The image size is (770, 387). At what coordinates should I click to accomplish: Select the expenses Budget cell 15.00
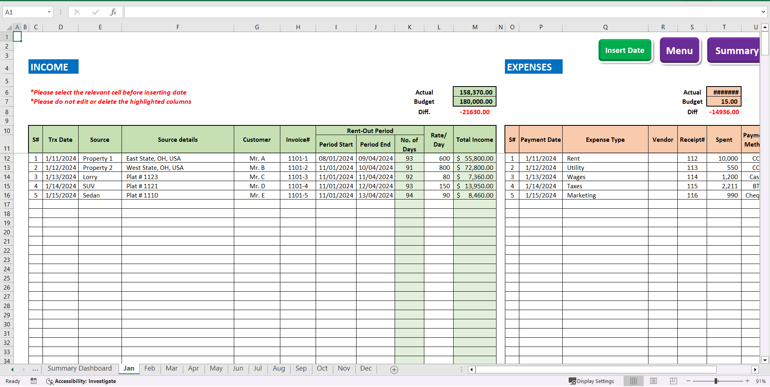(x=724, y=101)
